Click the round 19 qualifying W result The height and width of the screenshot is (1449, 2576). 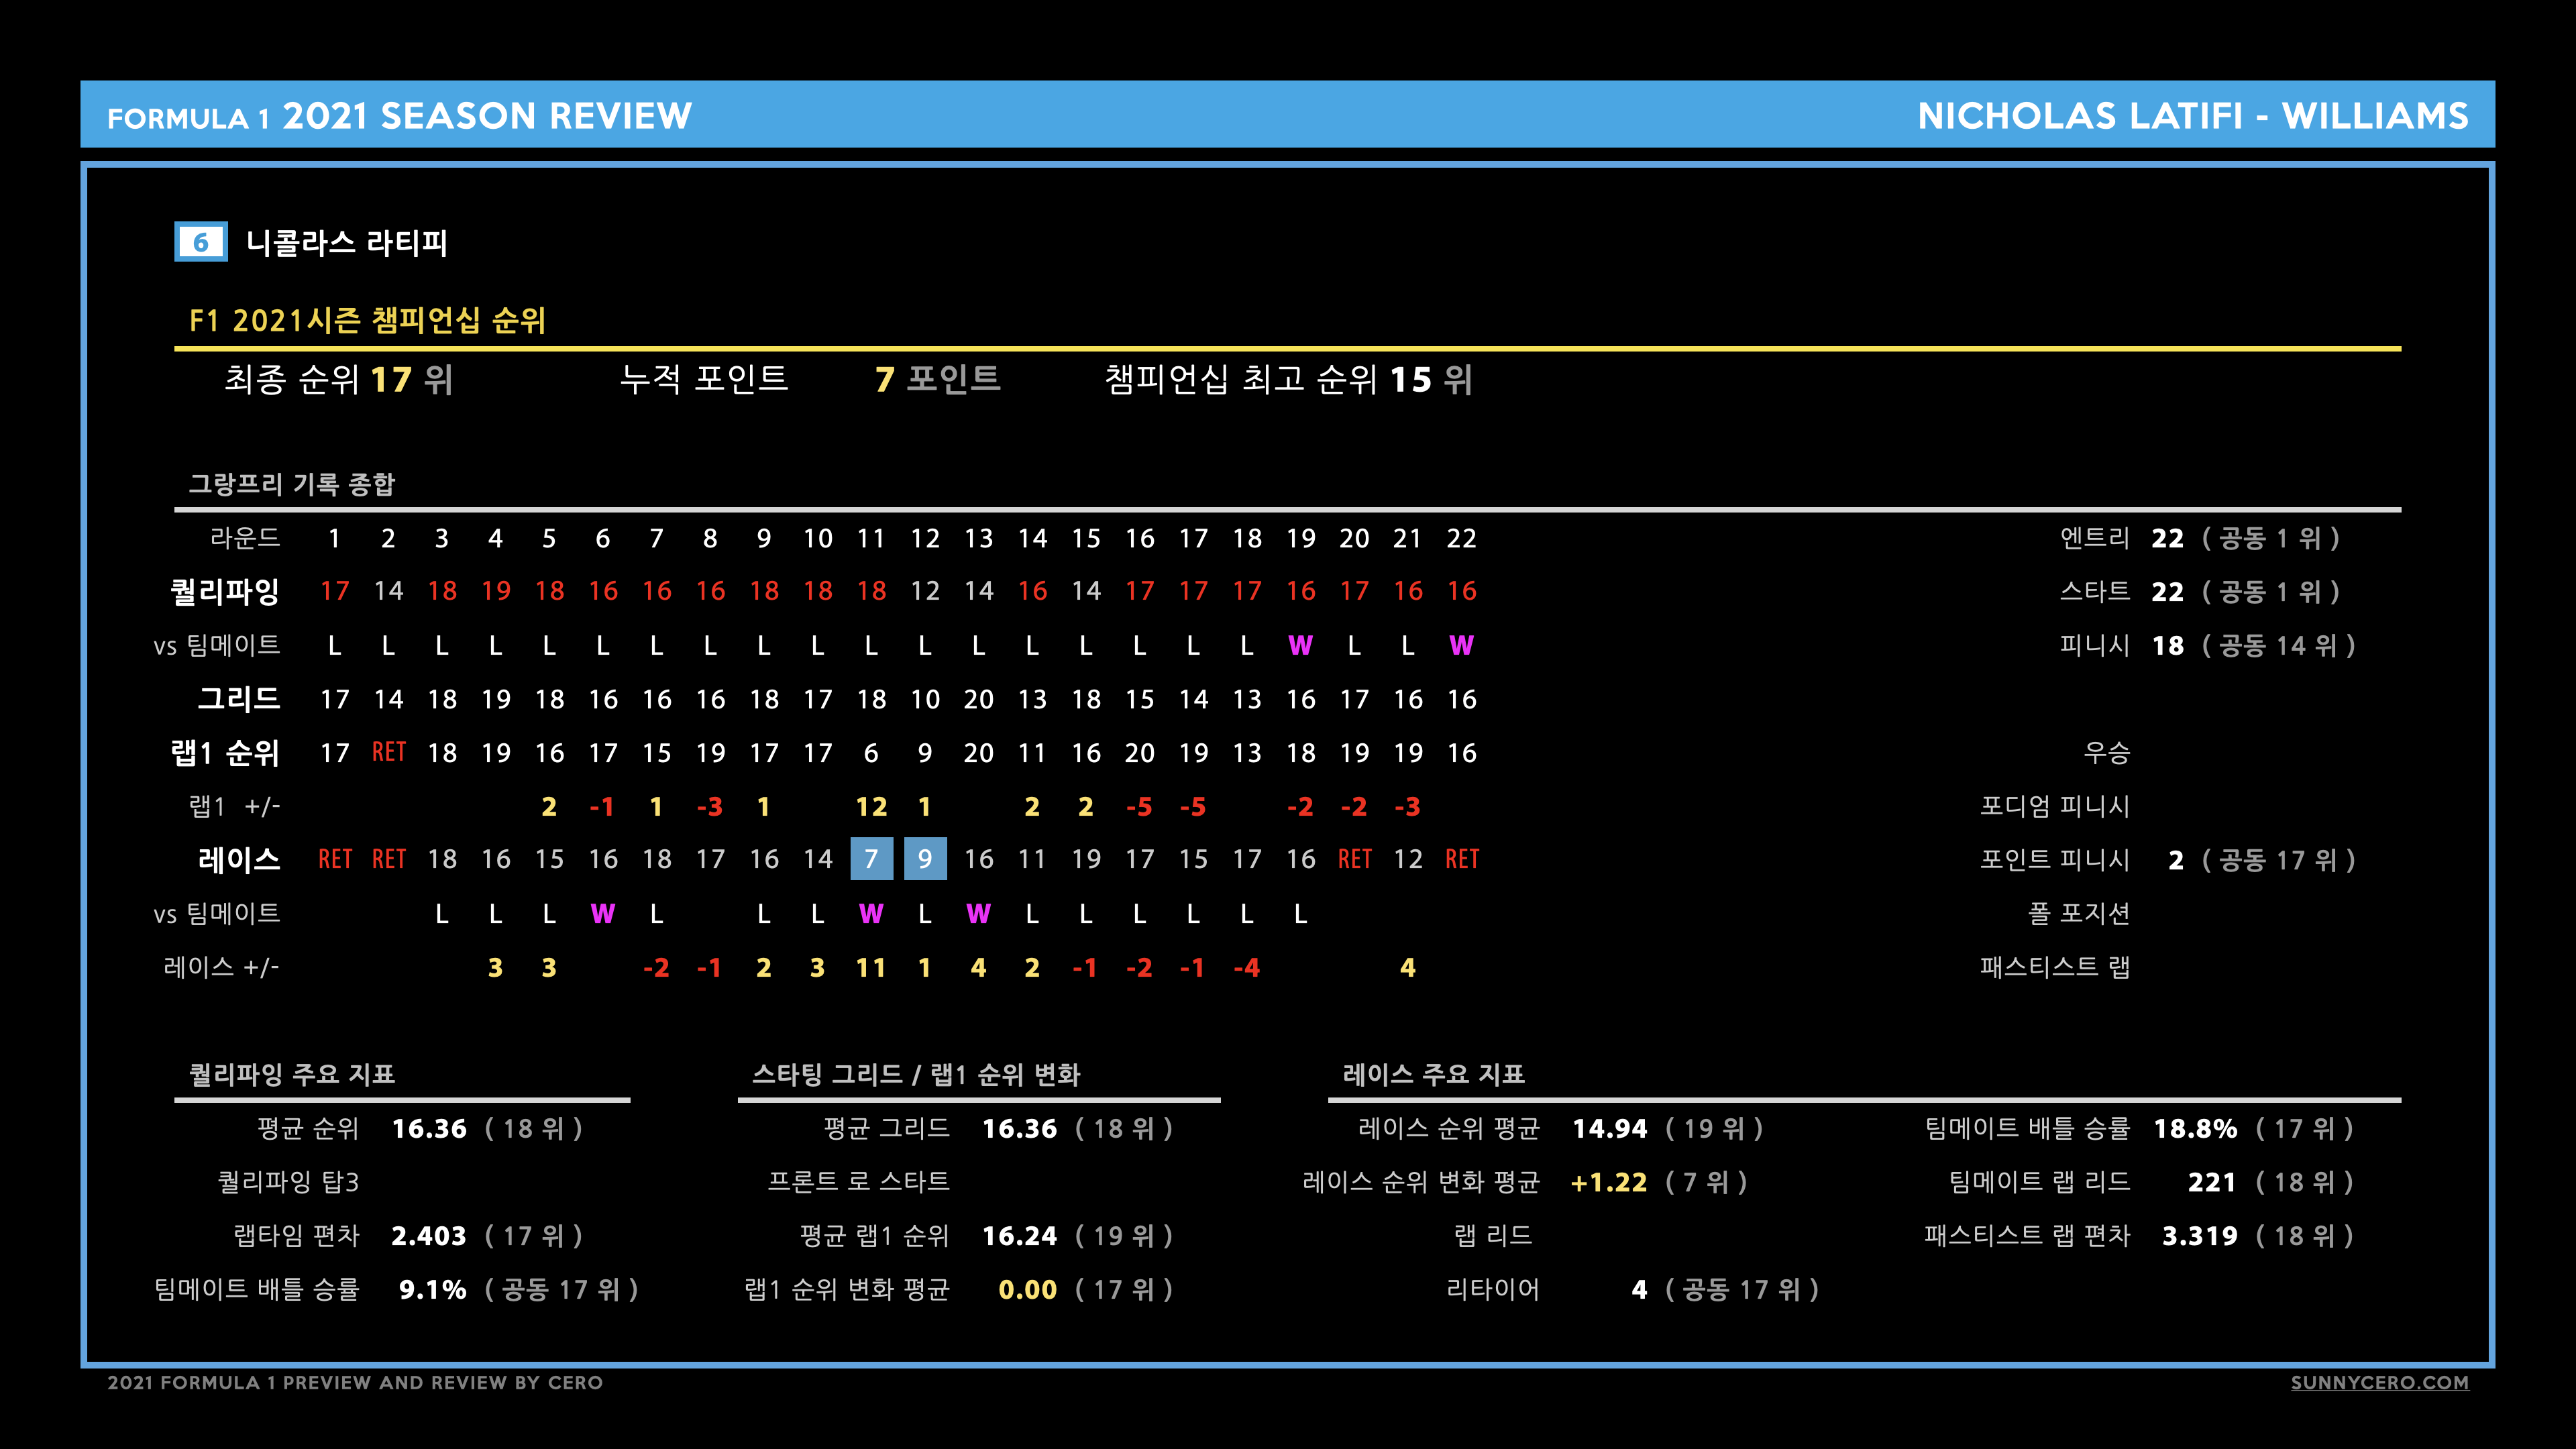(x=1300, y=645)
